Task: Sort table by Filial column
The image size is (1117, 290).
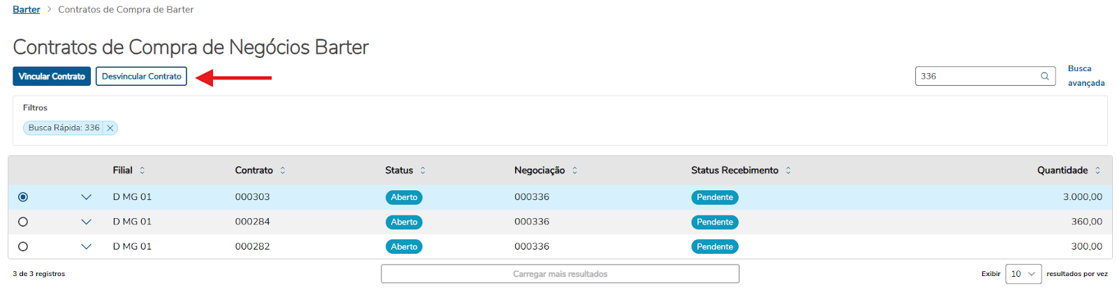Action: coord(142,171)
